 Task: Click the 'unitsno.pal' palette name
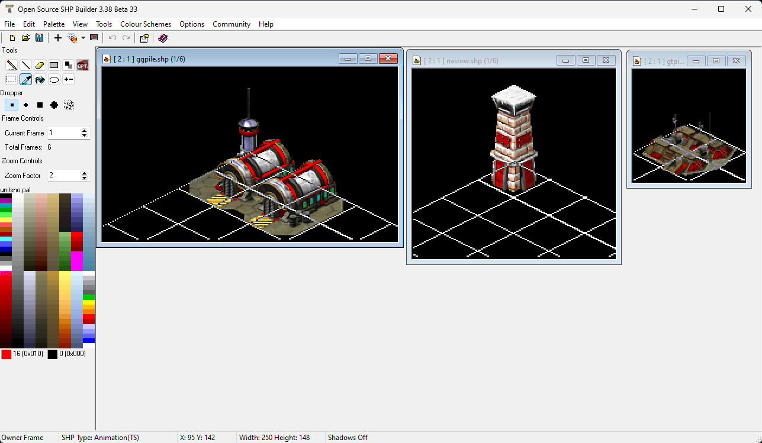pos(15,189)
